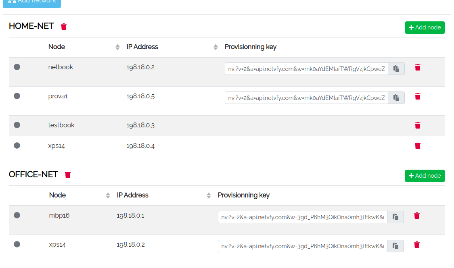Delete the xps14 node in HOME-NET
Image resolution: width=454 pixels, height=268 pixels.
(417, 146)
